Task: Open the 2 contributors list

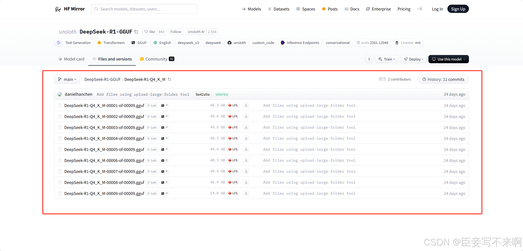Action: [395, 79]
